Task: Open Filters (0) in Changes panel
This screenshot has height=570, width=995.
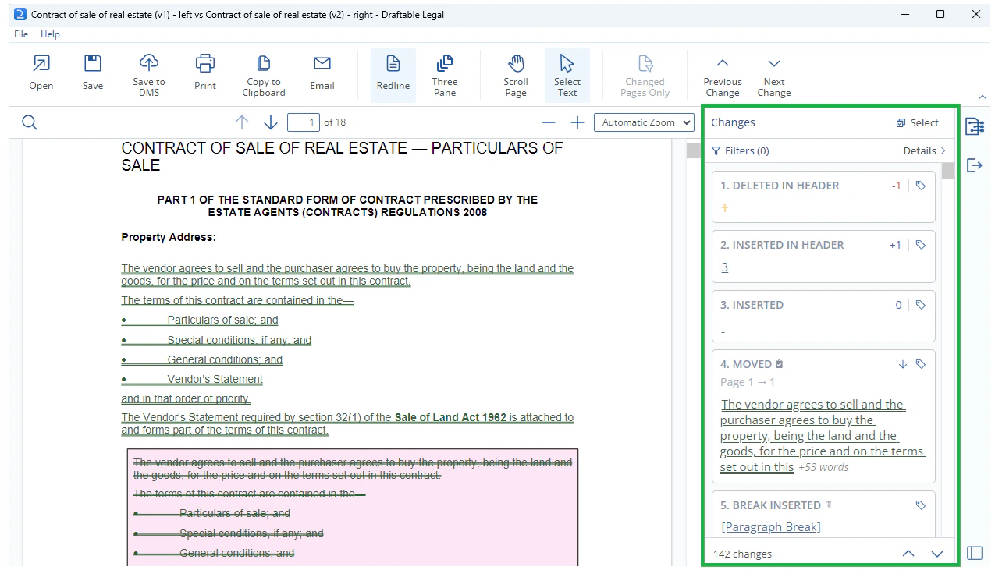Action: click(741, 151)
